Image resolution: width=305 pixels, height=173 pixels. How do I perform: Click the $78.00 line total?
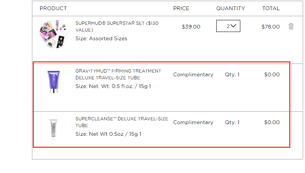pos(270,27)
